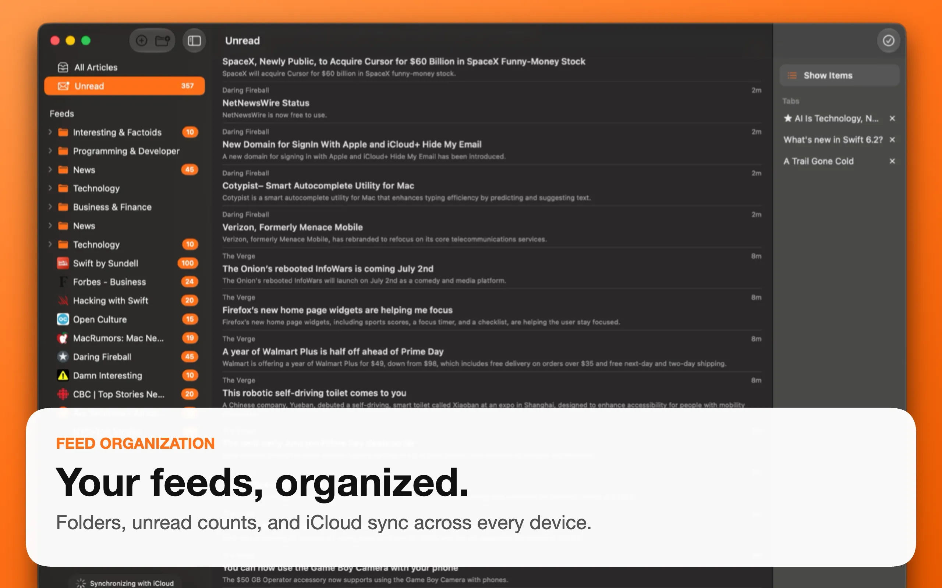Image resolution: width=942 pixels, height=588 pixels.
Task: Expand the Business & Finance folder
Action: pos(50,207)
